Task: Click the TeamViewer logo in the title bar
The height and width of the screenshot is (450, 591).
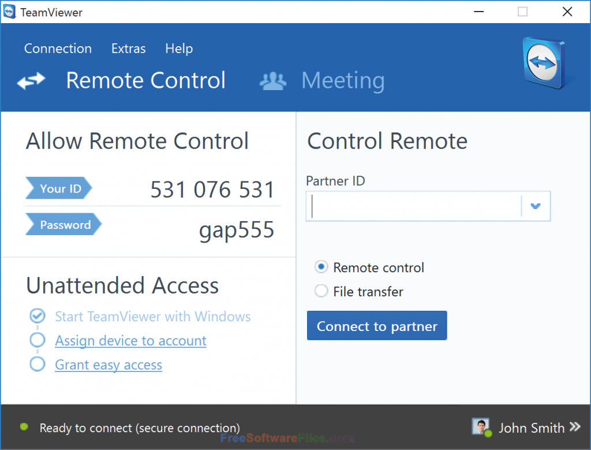Action: [x=10, y=11]
